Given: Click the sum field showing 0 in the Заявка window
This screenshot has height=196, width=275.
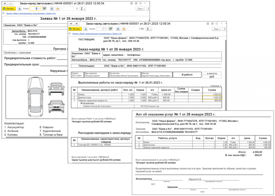Looking at the screenshot, I should pyautogui.click(x=70, y=9).
